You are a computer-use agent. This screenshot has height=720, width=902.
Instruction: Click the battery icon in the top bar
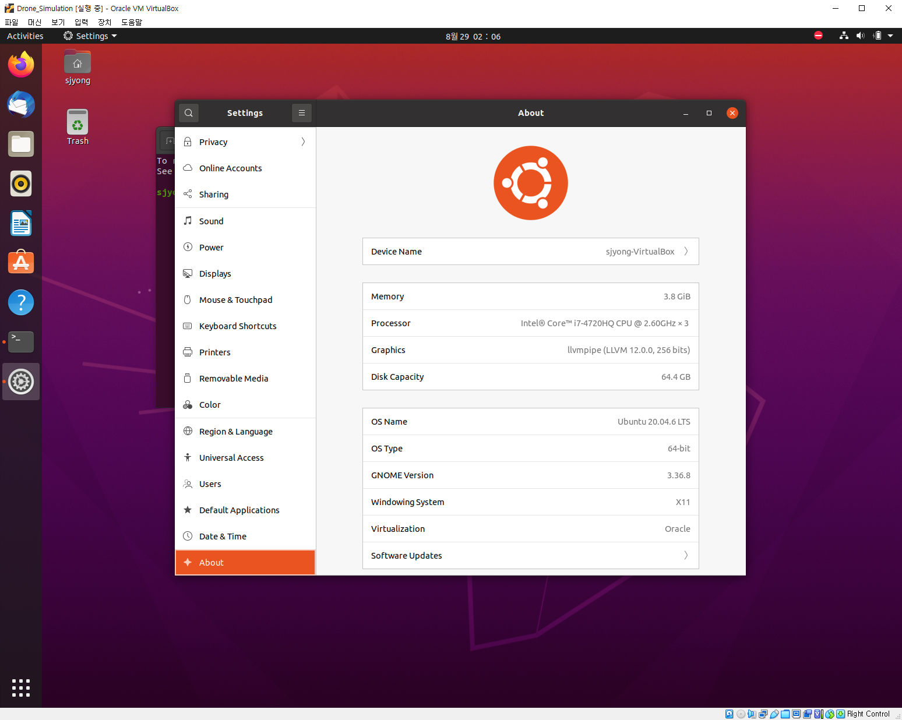pos(878,36)
